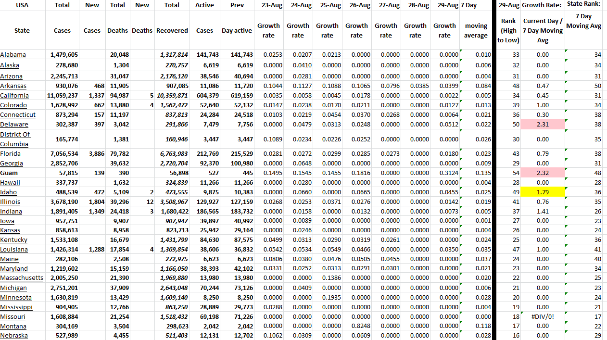Screen dimensions: 607x340
Task: Open the Nebraska state link
Action: (x=14, y=336)
